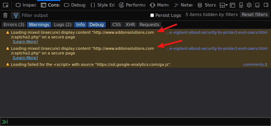Click the filter funnel icon
The width and height of the screenshot is (271, 126).
point(16,15)
